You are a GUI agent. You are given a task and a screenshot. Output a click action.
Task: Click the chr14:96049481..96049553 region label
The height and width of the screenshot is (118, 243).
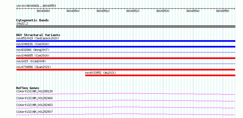(36, 6)
